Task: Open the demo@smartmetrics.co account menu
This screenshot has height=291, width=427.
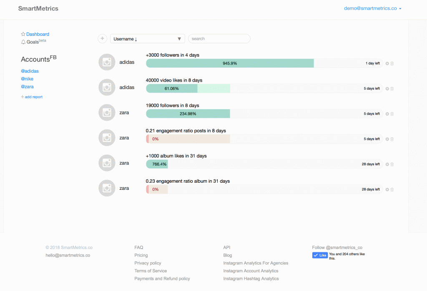Action: point(372,8)
